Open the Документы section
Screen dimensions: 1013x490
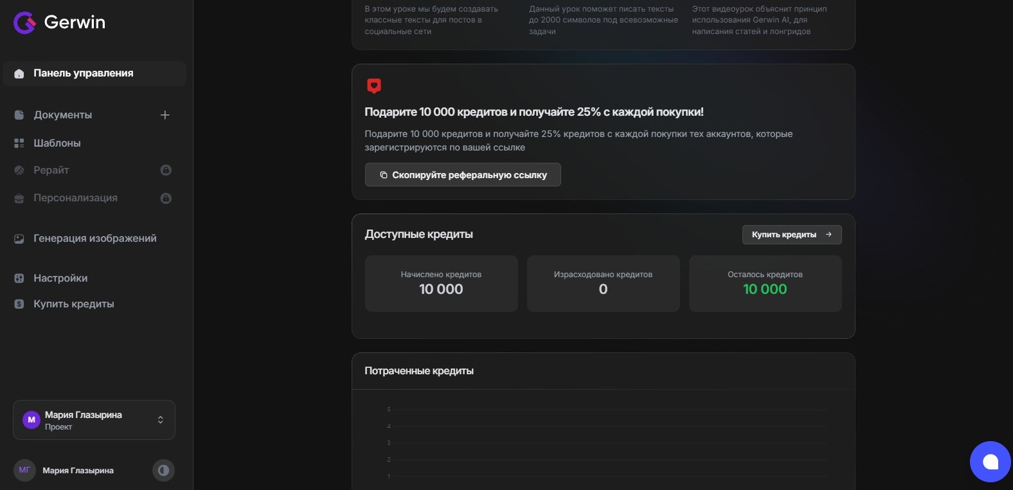(62, 115)
